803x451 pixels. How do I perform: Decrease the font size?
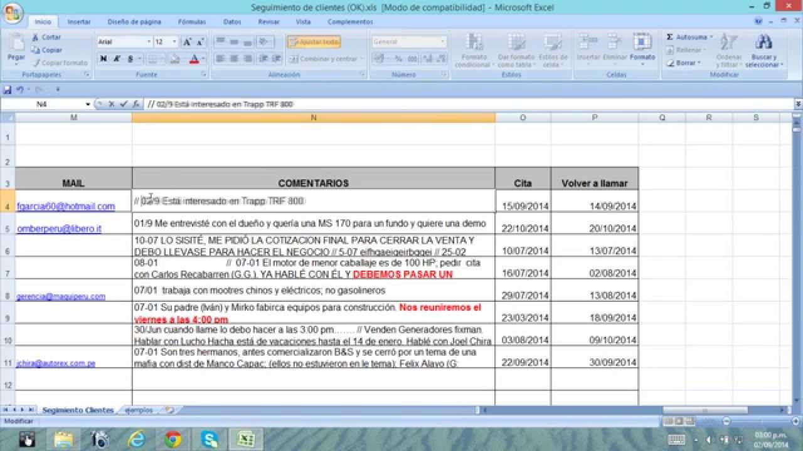click(200, 42)
